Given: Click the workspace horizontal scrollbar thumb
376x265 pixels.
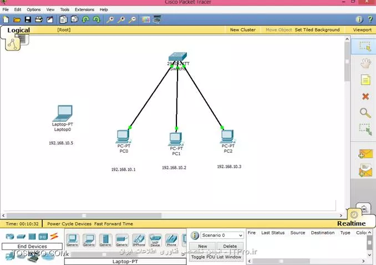Looking at the screenshot, I should (84, 215).
